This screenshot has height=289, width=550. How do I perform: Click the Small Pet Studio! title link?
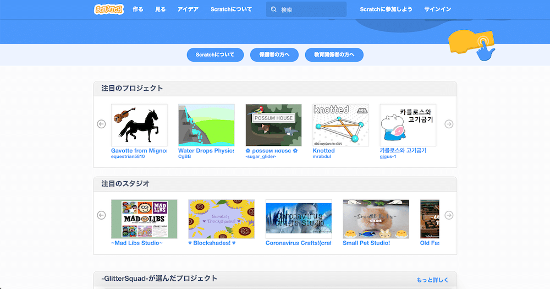pos(366,243)
